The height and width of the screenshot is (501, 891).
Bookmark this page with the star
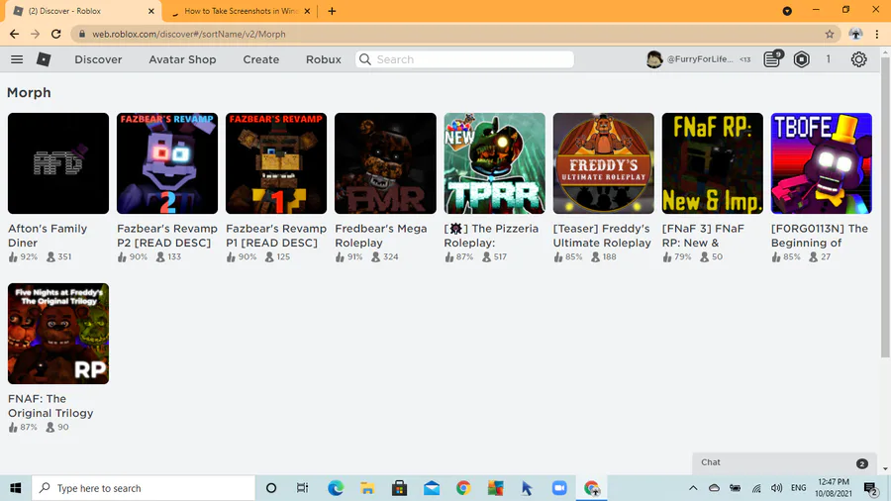coord(830,34)
